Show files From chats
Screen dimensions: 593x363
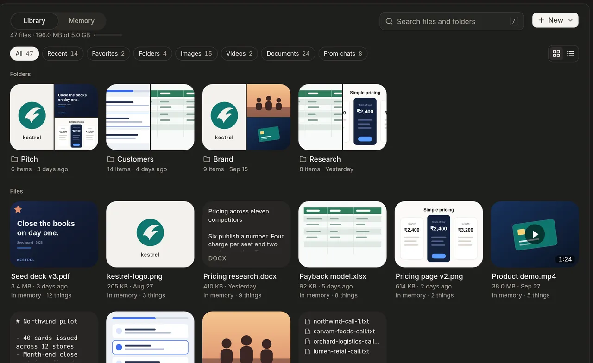click(343, 54)
